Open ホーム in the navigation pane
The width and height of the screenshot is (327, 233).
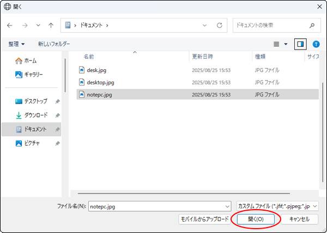[30, 60]
